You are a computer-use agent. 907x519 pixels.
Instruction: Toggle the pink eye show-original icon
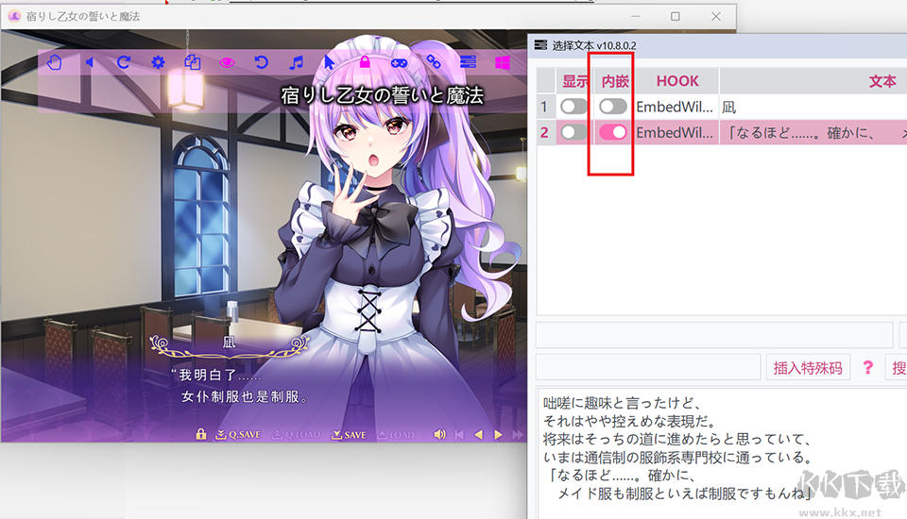point(227,62)
